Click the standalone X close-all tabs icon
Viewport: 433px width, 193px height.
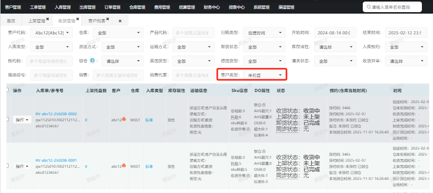point(120,21)
